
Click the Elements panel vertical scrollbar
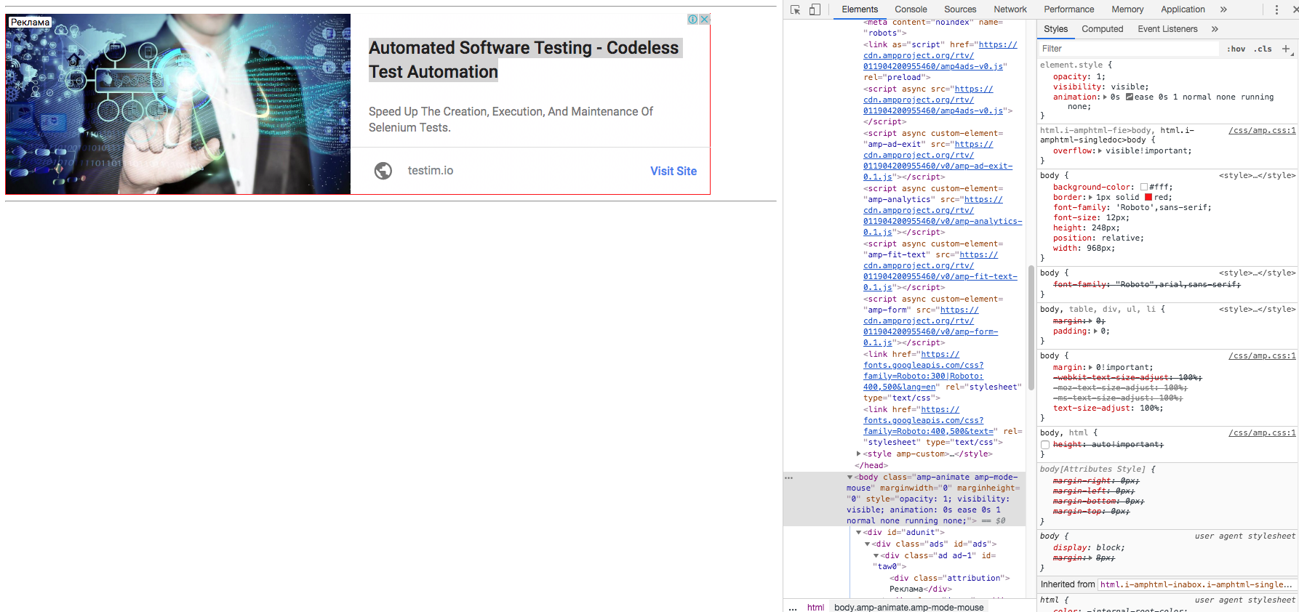pyautogui.click(x=1031, y=327)
